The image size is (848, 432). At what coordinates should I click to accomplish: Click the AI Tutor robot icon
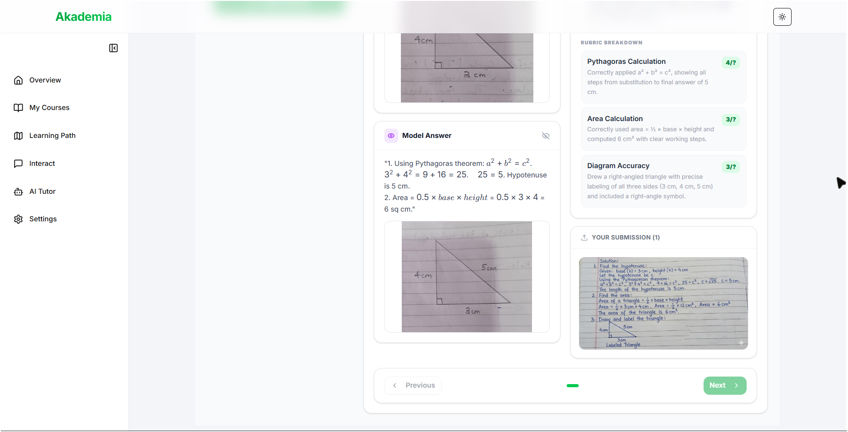(x=18, y=192)
